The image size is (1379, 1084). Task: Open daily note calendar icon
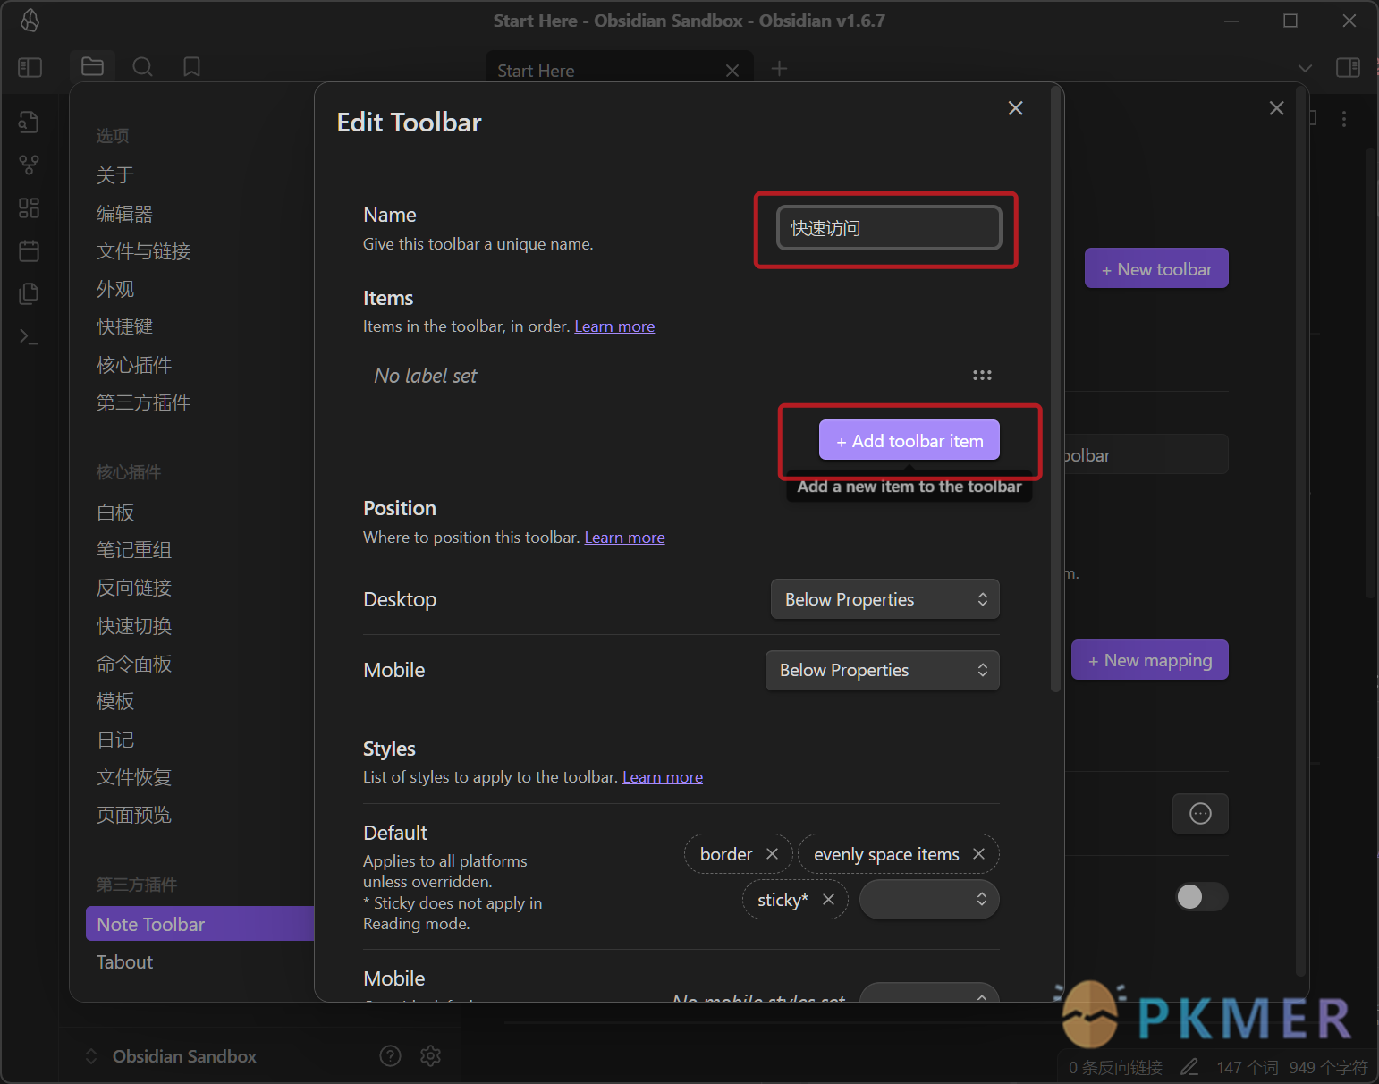tap(29, 250)
